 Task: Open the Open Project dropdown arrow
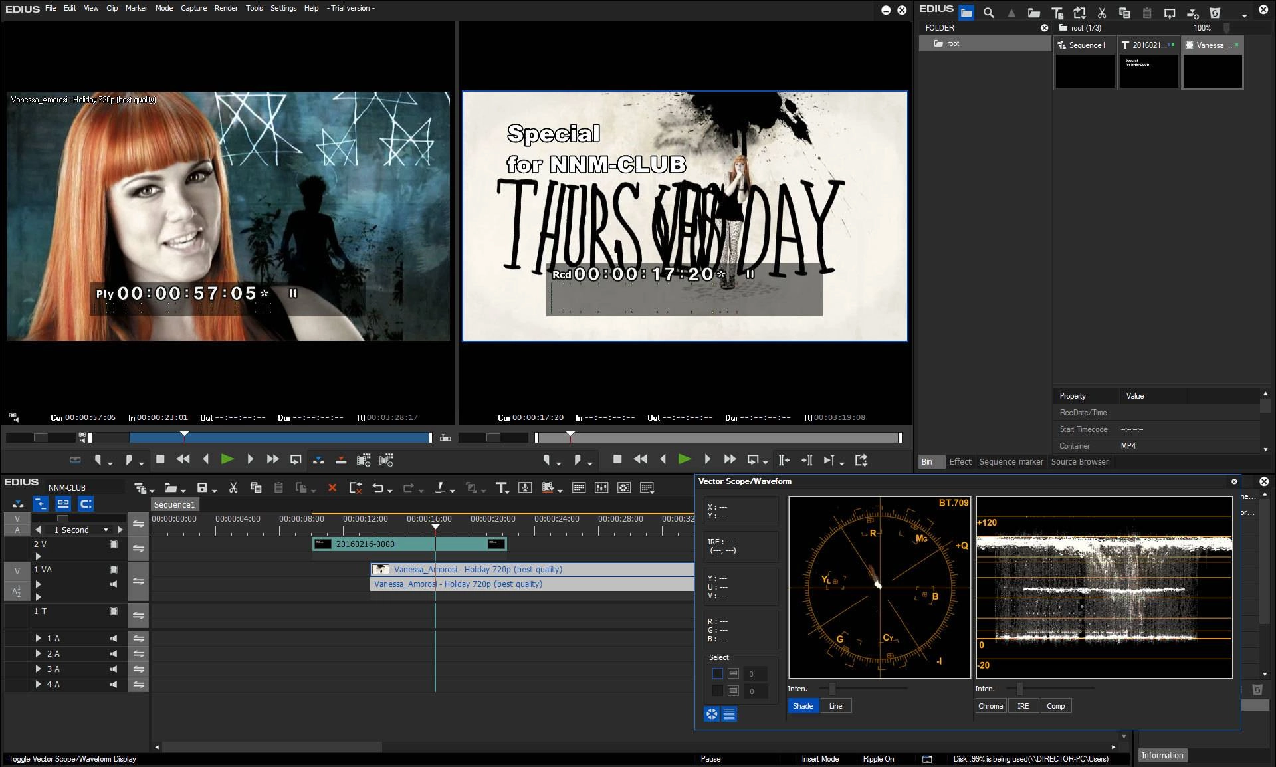coord(183,490)
